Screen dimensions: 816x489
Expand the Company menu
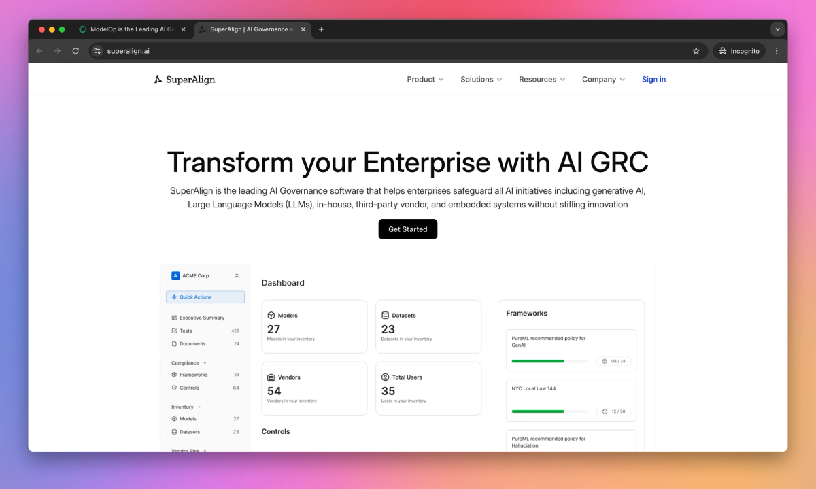[603, 80]
